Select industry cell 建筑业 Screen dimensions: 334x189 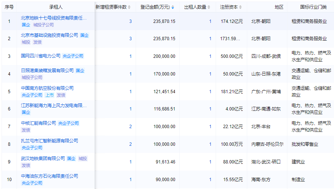298,162
